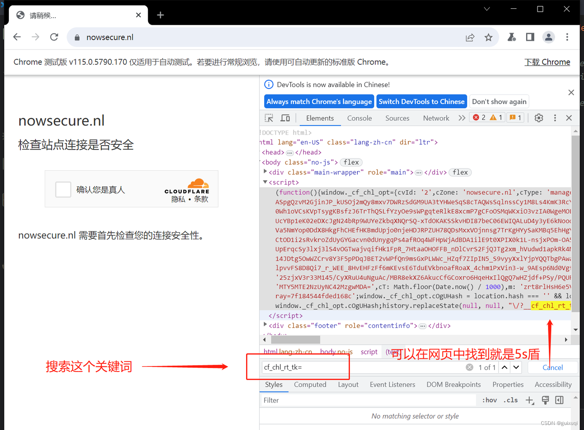
Task: Click Switch DevTools to Chinese
Action: coord(422,102)
